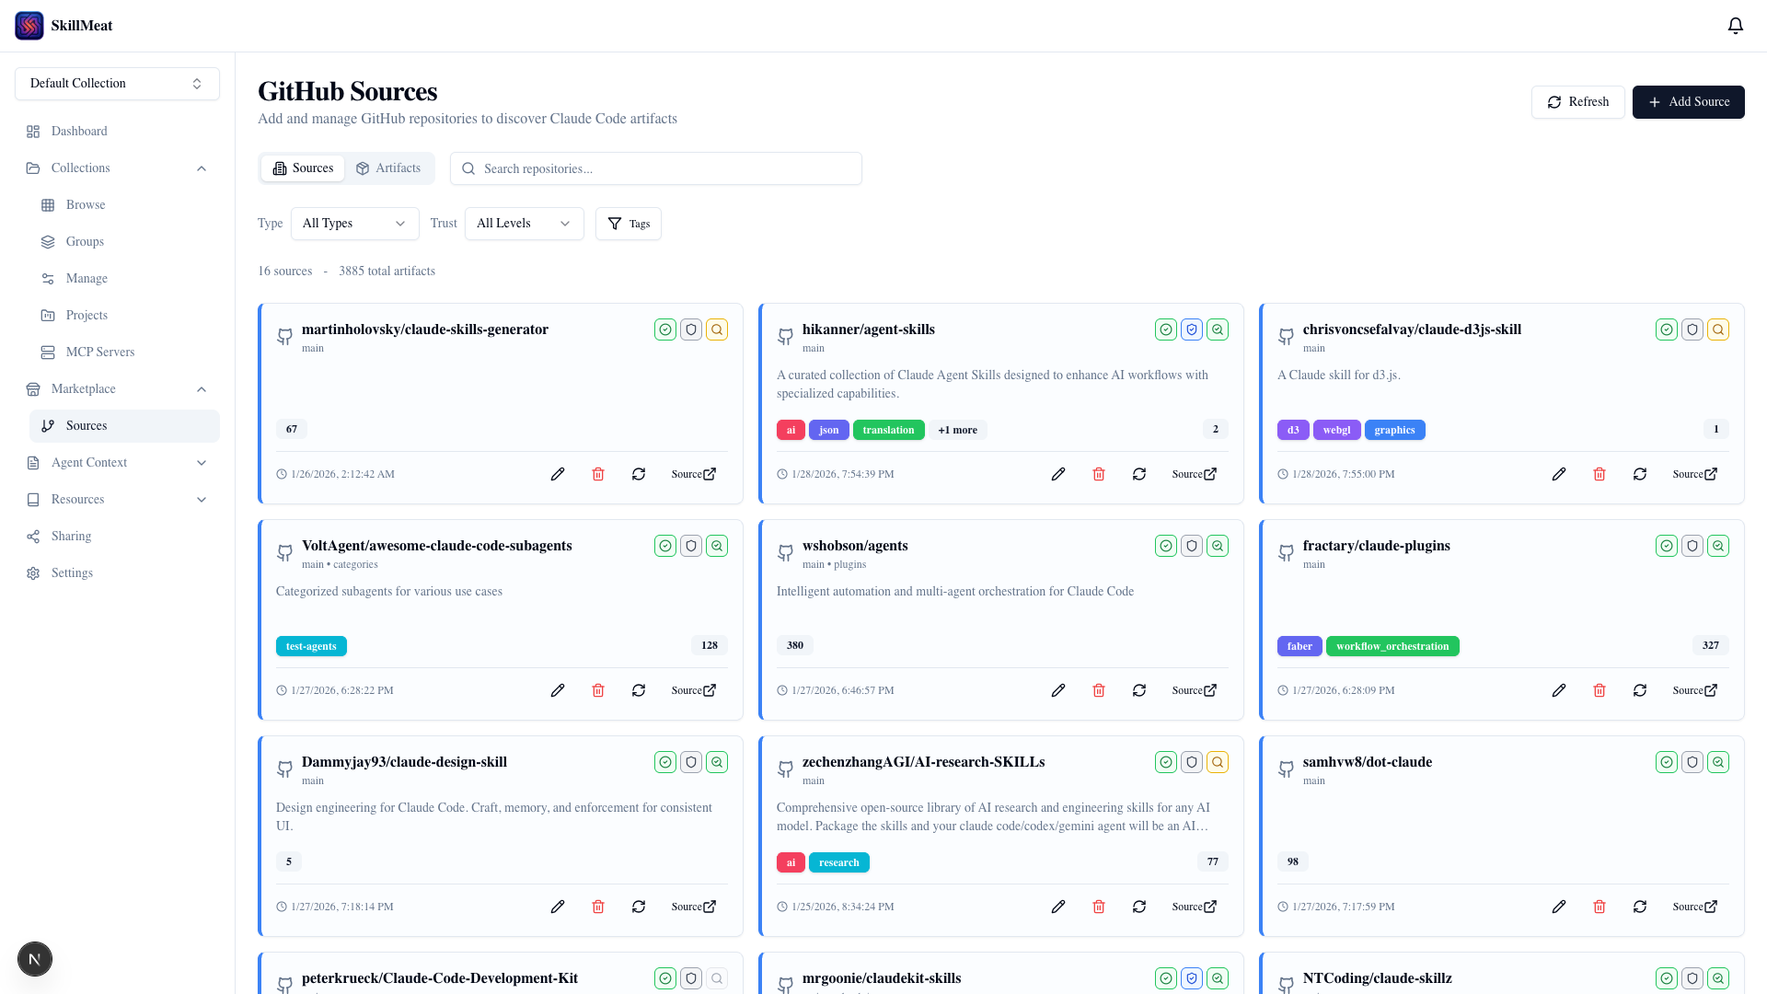Open the Groups page

point(124,242)
